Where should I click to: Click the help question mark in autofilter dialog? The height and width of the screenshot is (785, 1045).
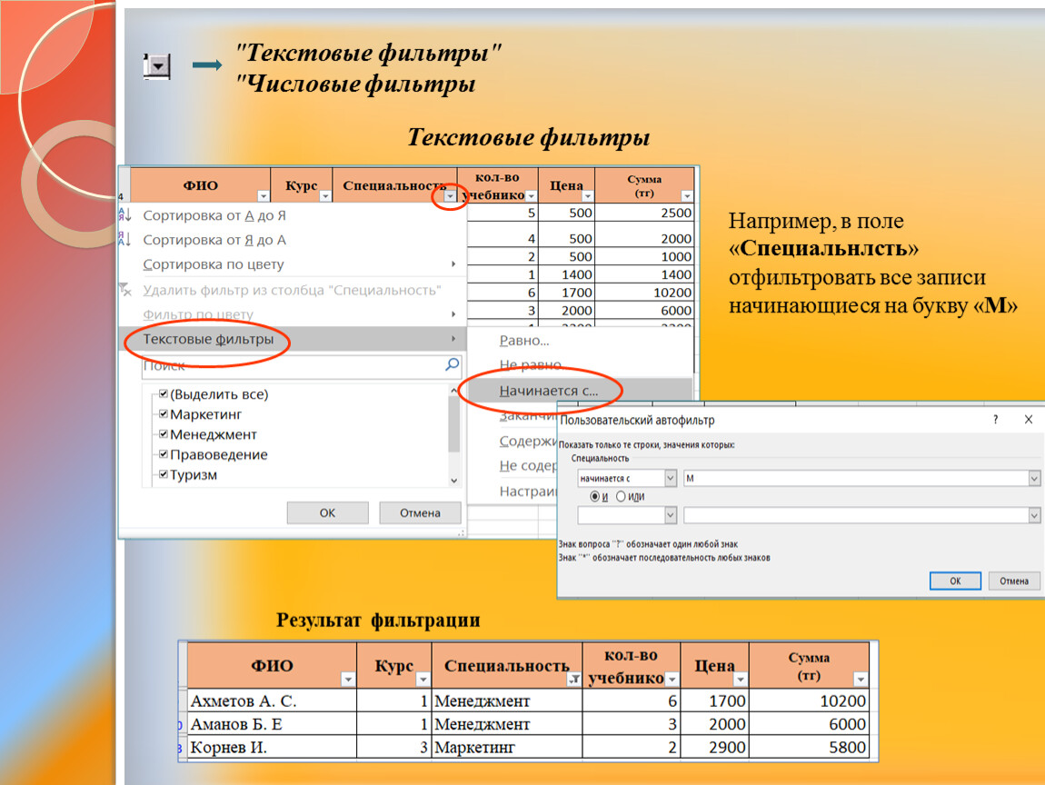click(996, 420)
